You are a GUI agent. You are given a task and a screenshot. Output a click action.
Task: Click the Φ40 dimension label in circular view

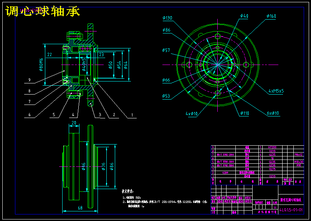244,16
